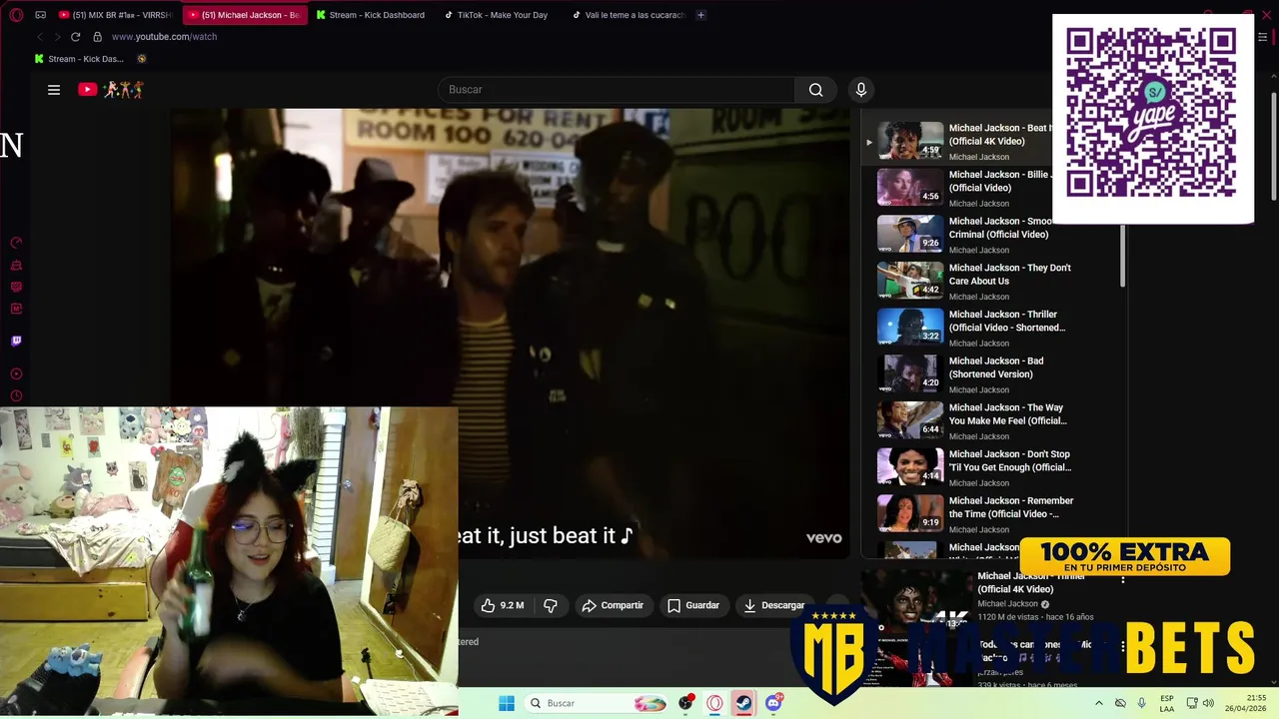
Task: Open the YouTube hamburger guide menu
Action: click(54, 90)
